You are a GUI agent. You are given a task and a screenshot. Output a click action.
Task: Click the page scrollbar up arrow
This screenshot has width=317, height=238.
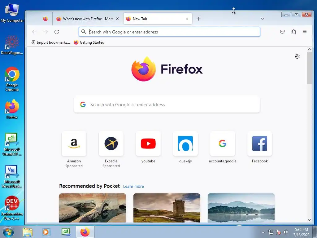pyautogui.click(x=309, y=49)
